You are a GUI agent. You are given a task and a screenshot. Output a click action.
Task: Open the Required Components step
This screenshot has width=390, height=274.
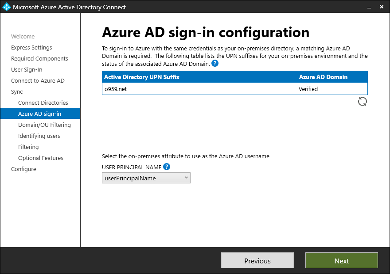tap(39, 58)
